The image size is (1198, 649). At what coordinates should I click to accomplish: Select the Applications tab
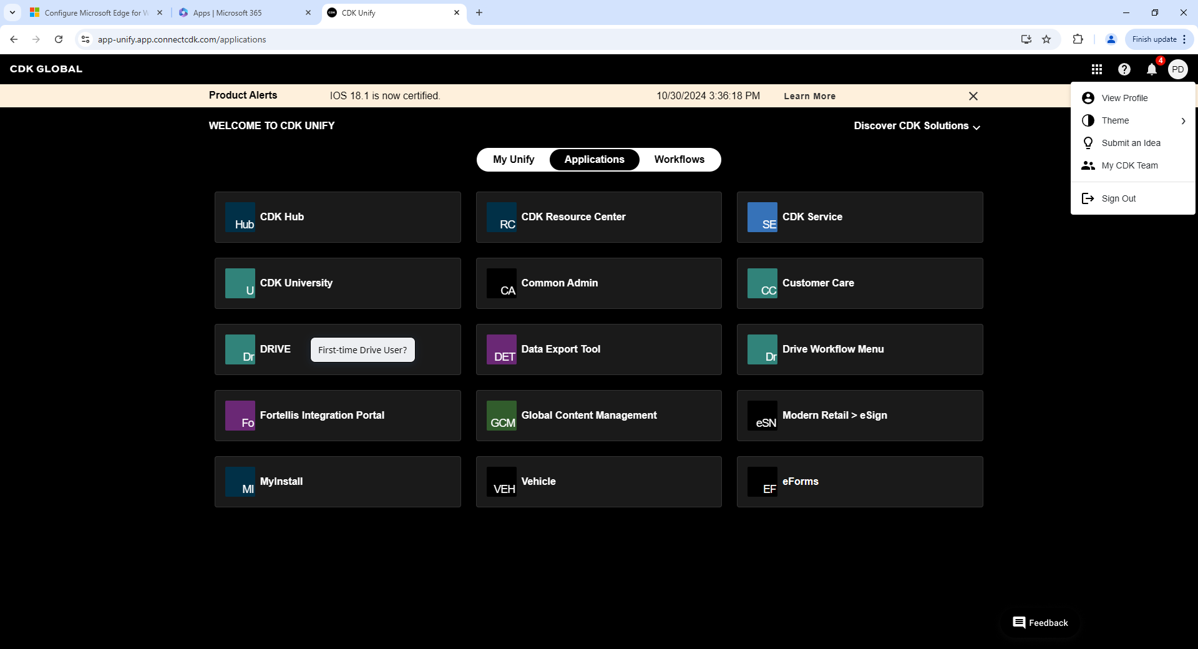pos(594,160)
